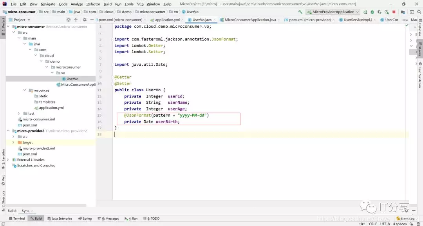Viewport: 423px width, 226px height.
Task: Click the Run green arrow icon
Action: (365, 12)
